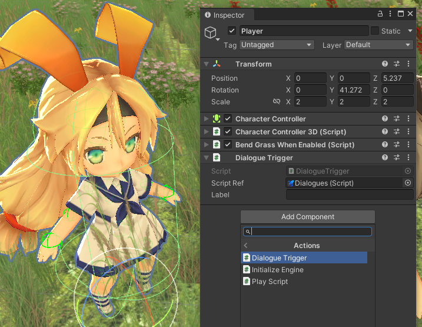The width and height of the screenshot is (422, 327).
Task: Expand Character Controller 3D (Script)
Action: coord(207,131)
